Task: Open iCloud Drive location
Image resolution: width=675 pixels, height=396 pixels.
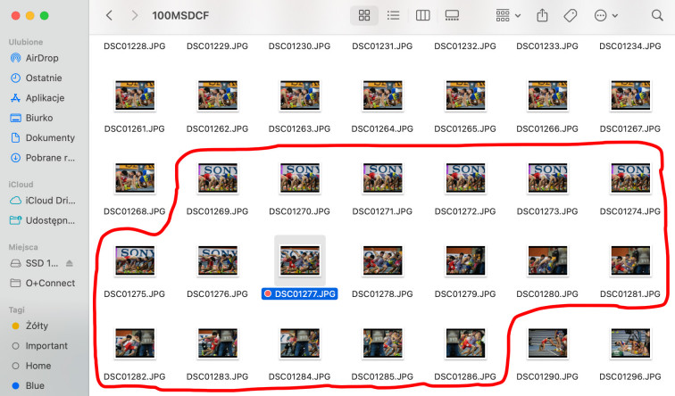Action: 49,200
